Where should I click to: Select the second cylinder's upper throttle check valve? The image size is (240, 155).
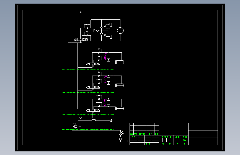[99, 74]
